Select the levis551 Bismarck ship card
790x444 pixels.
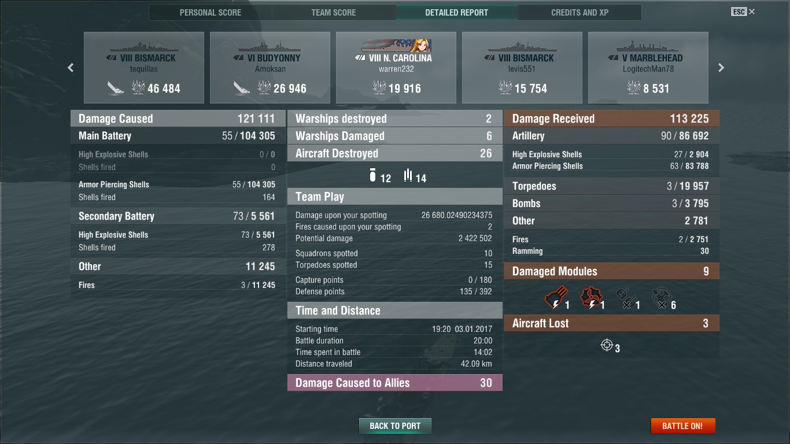522,68
